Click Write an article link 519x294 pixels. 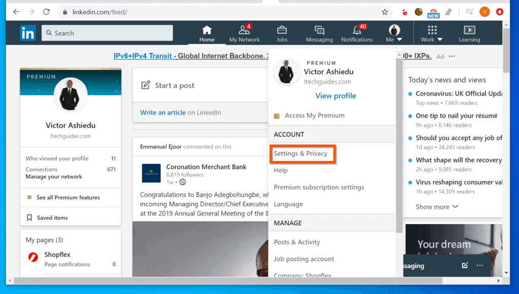163,113
